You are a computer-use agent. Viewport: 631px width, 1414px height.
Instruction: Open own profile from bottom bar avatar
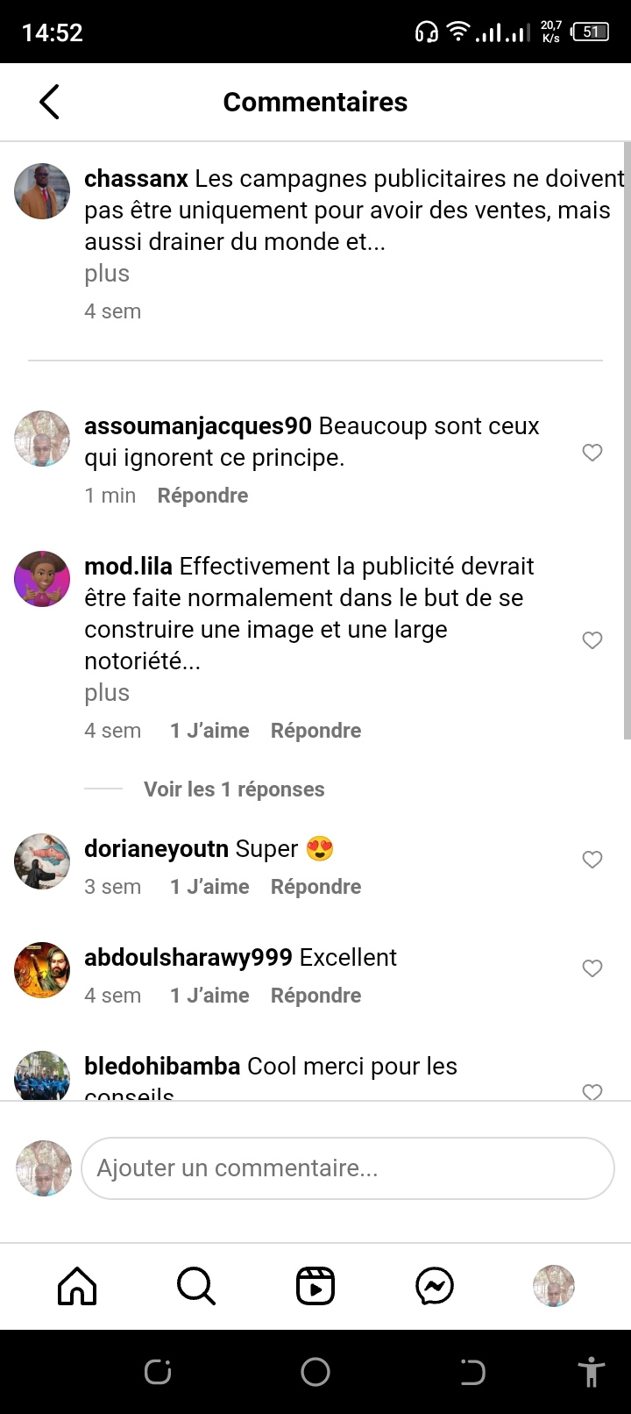click(x=554, y=1287)
